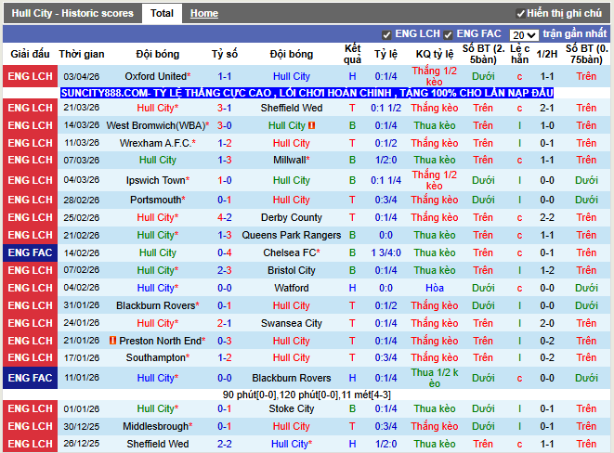Toggle the Hiển thị ghi chú checkbox

pyautogui.click(x=521, y=14)
